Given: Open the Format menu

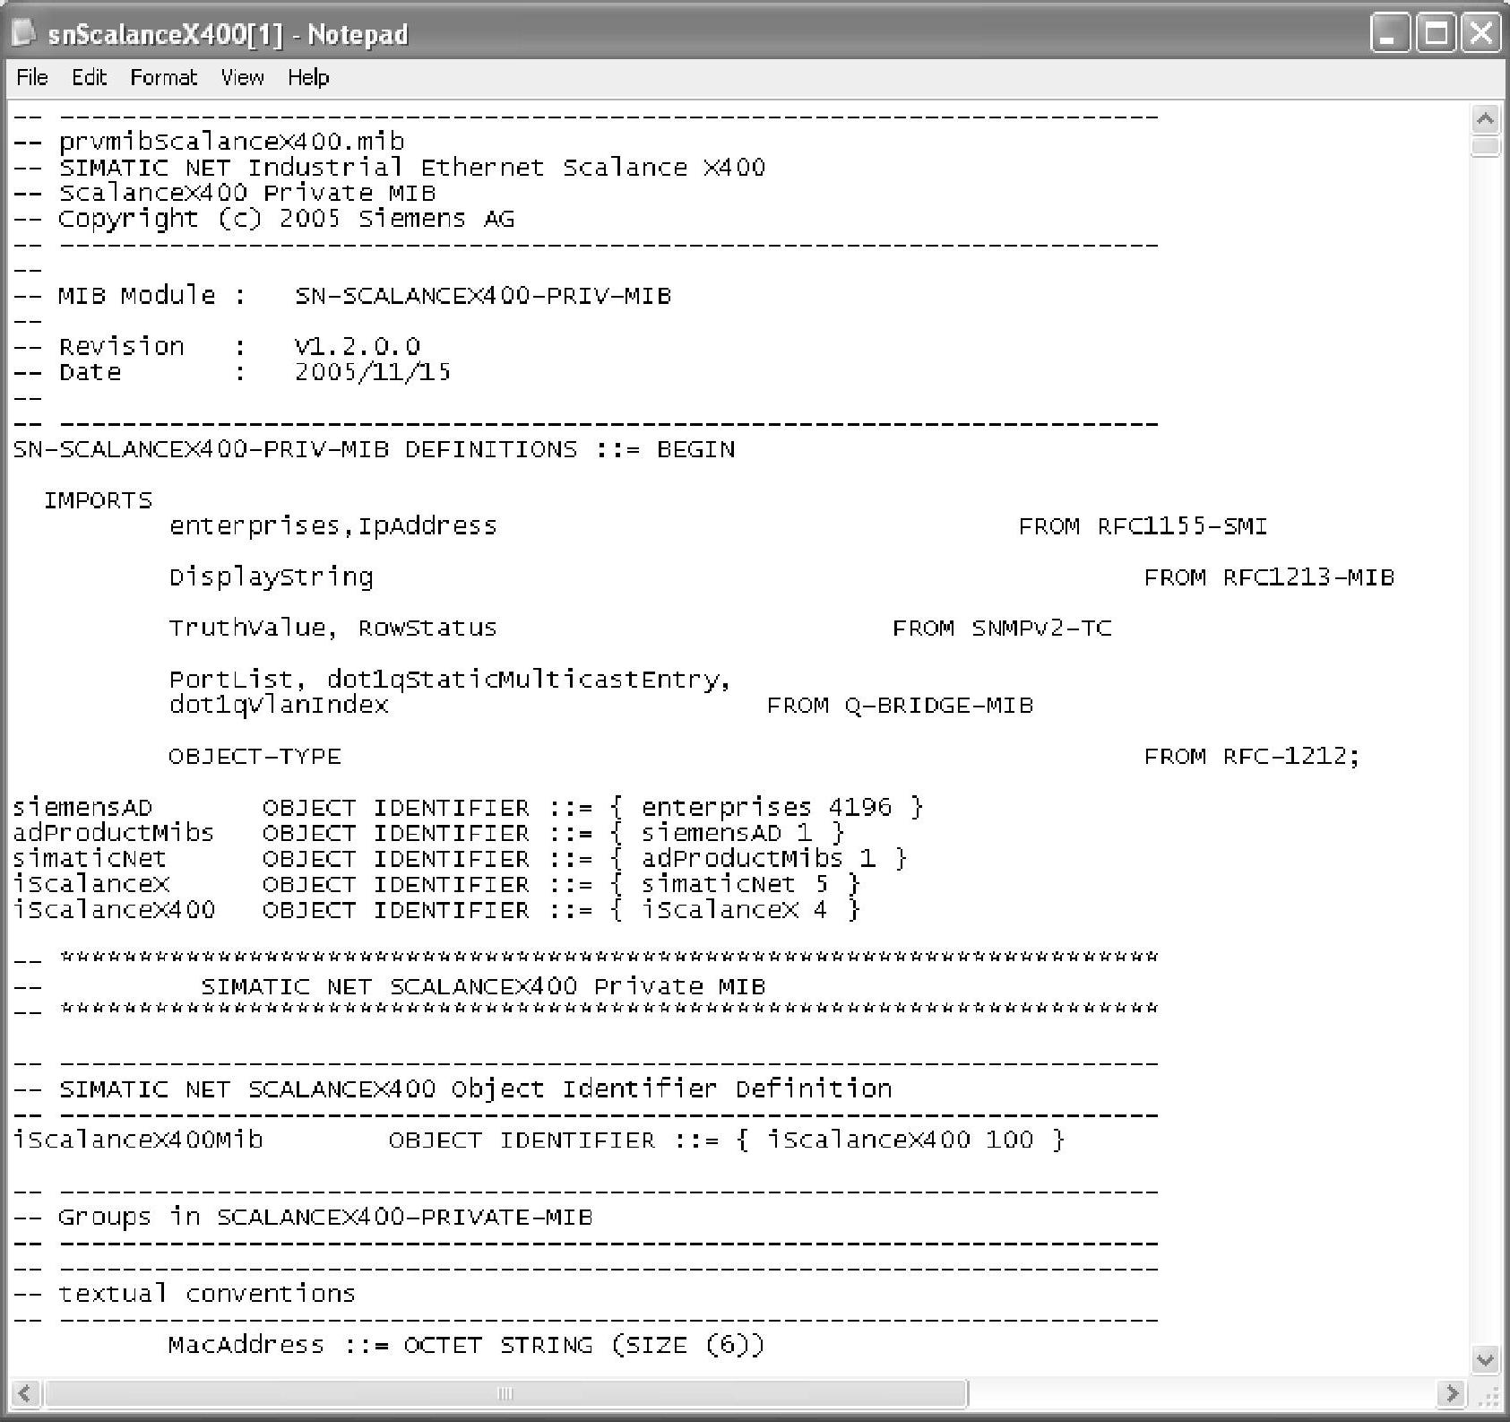Looking at the screenshot, I should pos(163,77).
